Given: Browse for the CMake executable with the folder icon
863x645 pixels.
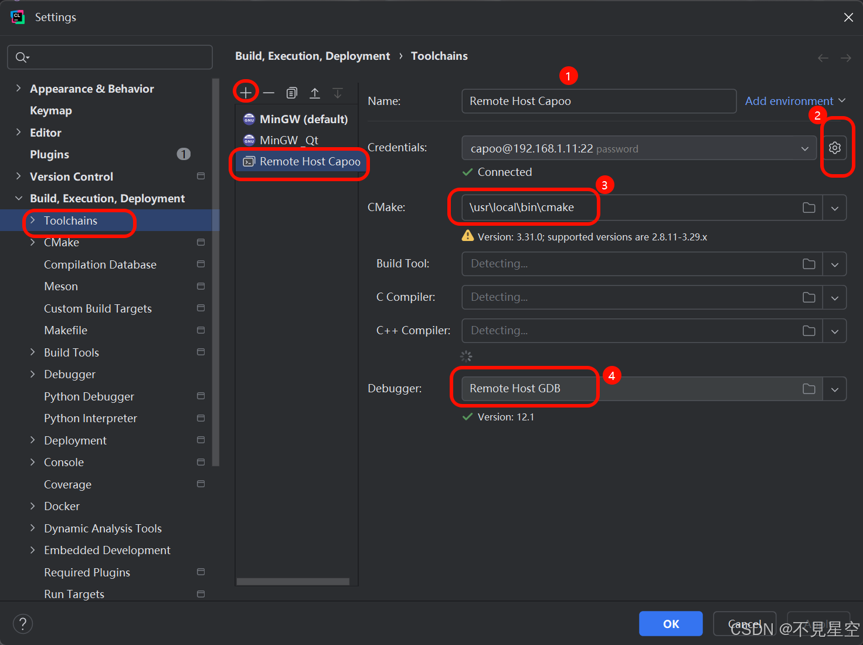Looking at the screenshot, I should click(809, 208).
